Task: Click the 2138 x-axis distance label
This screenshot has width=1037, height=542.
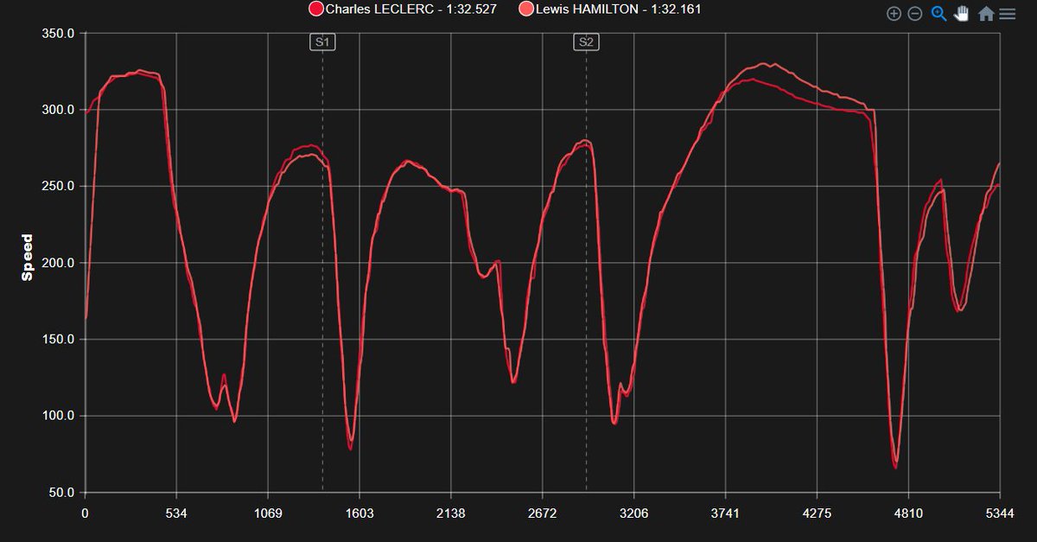Action: coord(451,513)
